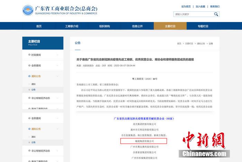242x162 pixels.
Task: Click 通知公告 in the breadcrumb trail
Action: 201,43
